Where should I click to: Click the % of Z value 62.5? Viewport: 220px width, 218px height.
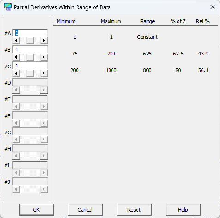[x=178, y=54]
